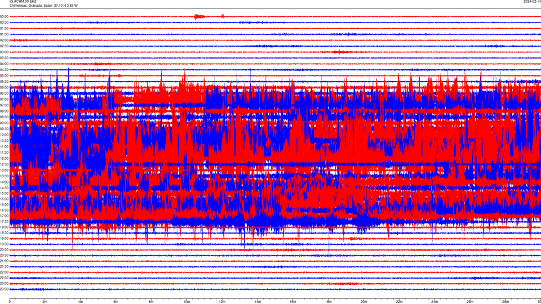This screenshot has height=304, width=541.
Task: Select the 06:30 time label
Action: pos(4,93)
